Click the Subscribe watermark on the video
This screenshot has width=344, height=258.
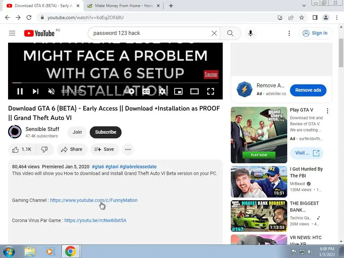[211, 75]
